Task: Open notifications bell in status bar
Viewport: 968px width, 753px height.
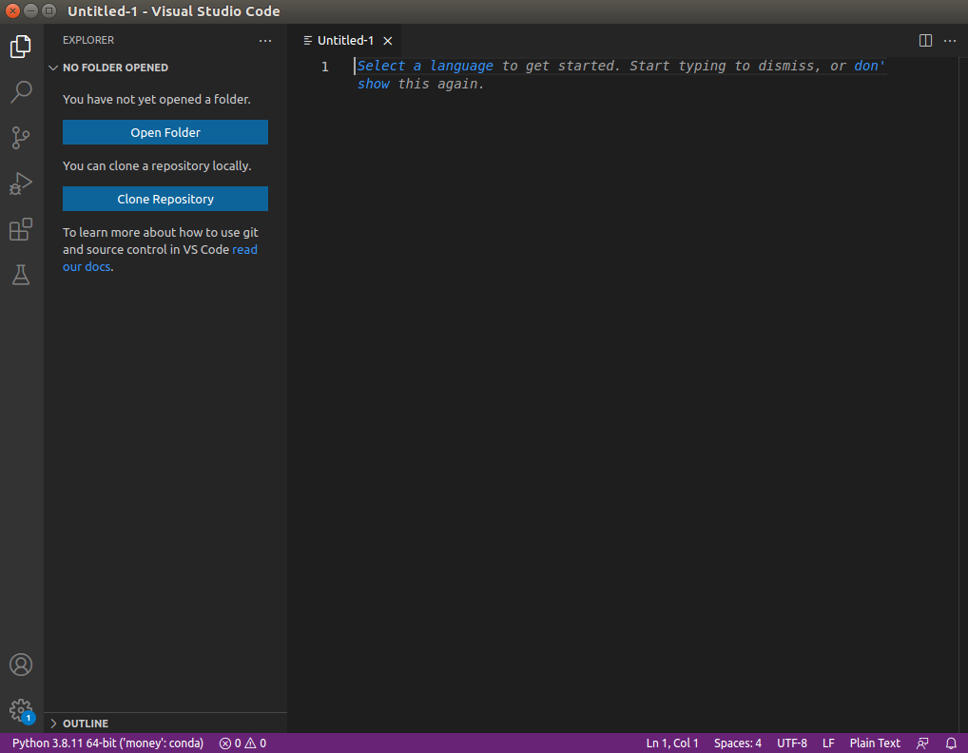Action: pyautogui.click(x=951, y=743)
